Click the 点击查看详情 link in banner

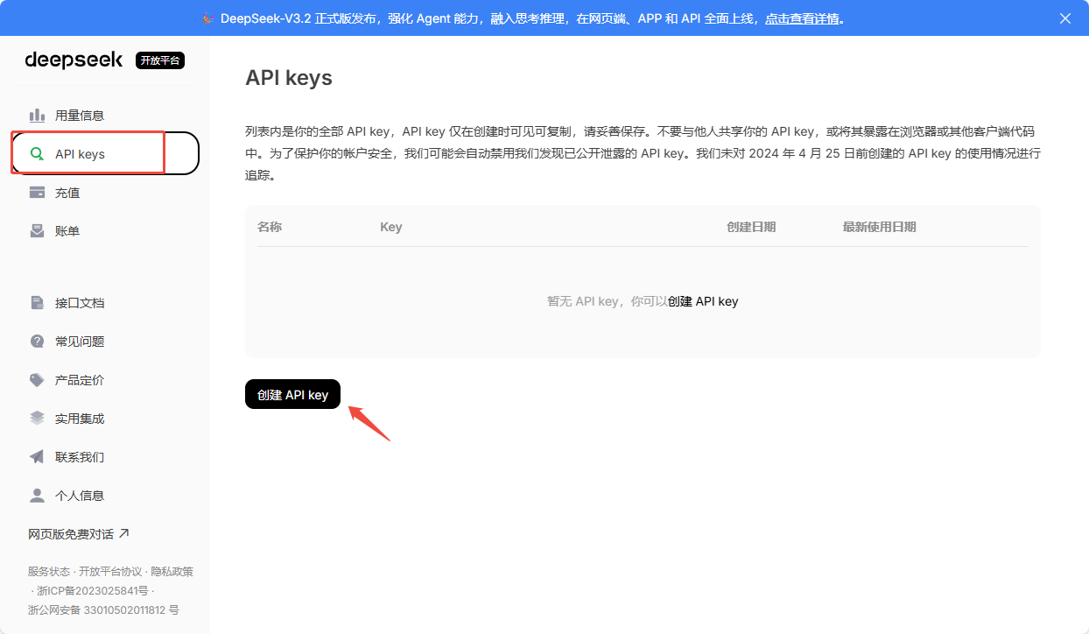(x=802, y=18)
